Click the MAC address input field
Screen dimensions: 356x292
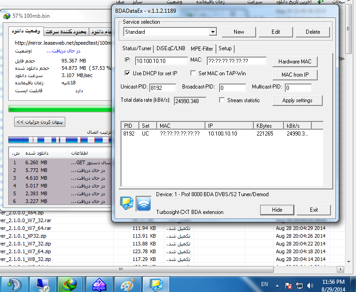pos(236,61)
